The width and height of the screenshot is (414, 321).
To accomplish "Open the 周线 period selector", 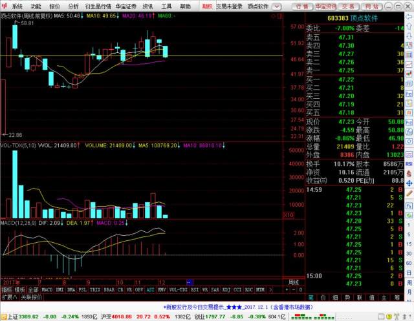I will [x=294, y=283].
